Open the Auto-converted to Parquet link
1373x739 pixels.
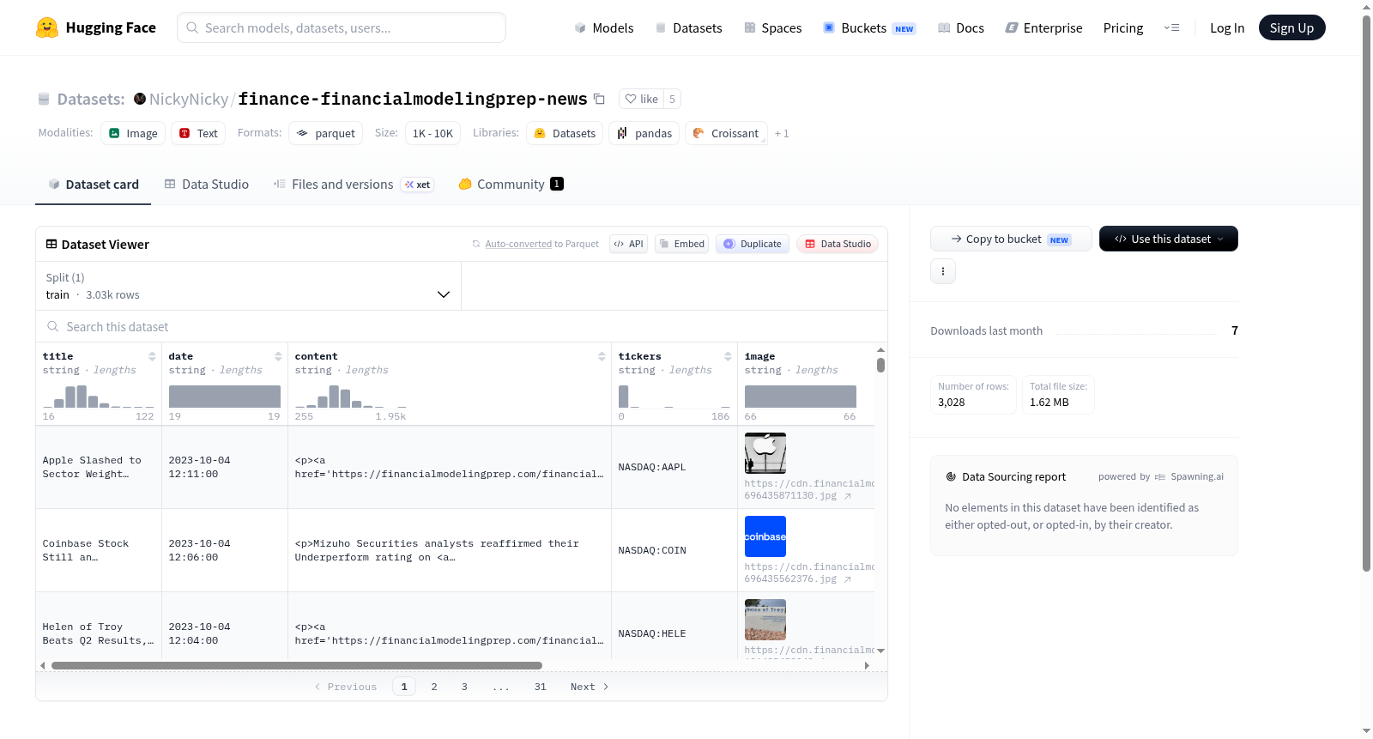click(x=518, y=244)
